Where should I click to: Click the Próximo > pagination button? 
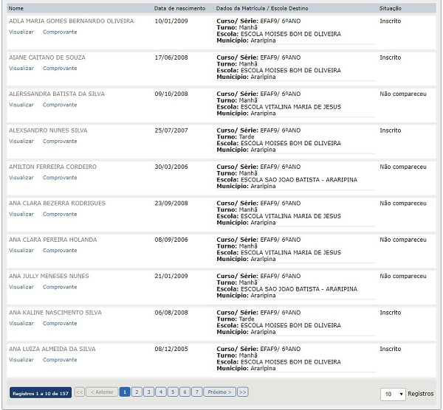click(219, 392)
